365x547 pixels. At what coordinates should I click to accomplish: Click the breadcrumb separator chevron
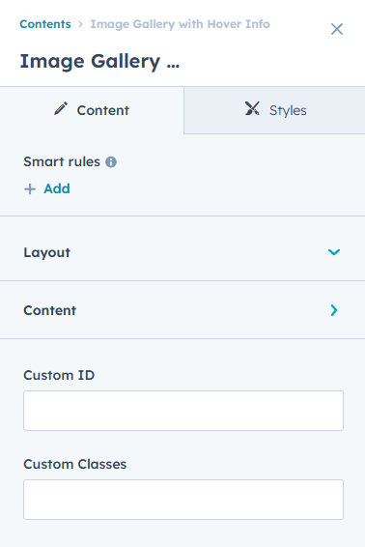pos(80,24)
